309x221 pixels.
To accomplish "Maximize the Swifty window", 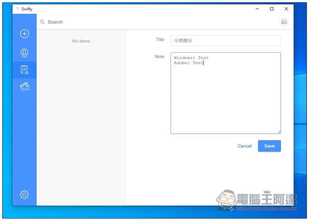I will tap(272, 9).
